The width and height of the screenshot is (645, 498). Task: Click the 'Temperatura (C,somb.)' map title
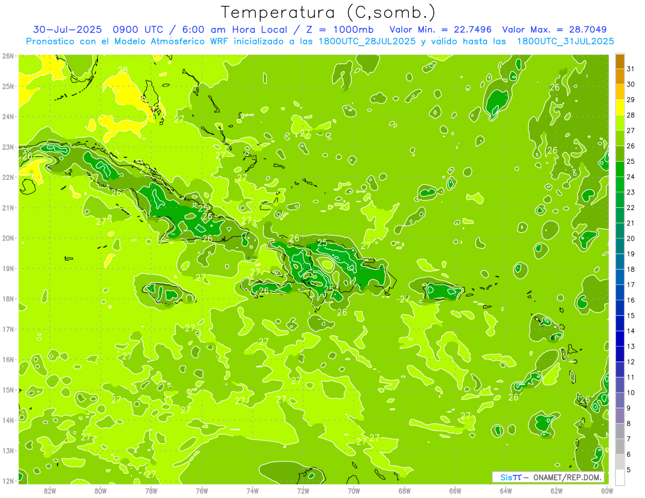328,13
